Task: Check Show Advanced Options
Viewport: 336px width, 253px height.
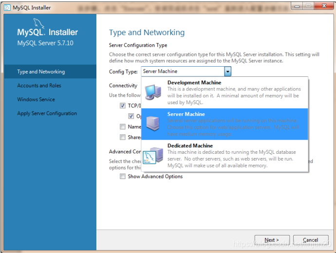Action: click(x=123, y=176)
